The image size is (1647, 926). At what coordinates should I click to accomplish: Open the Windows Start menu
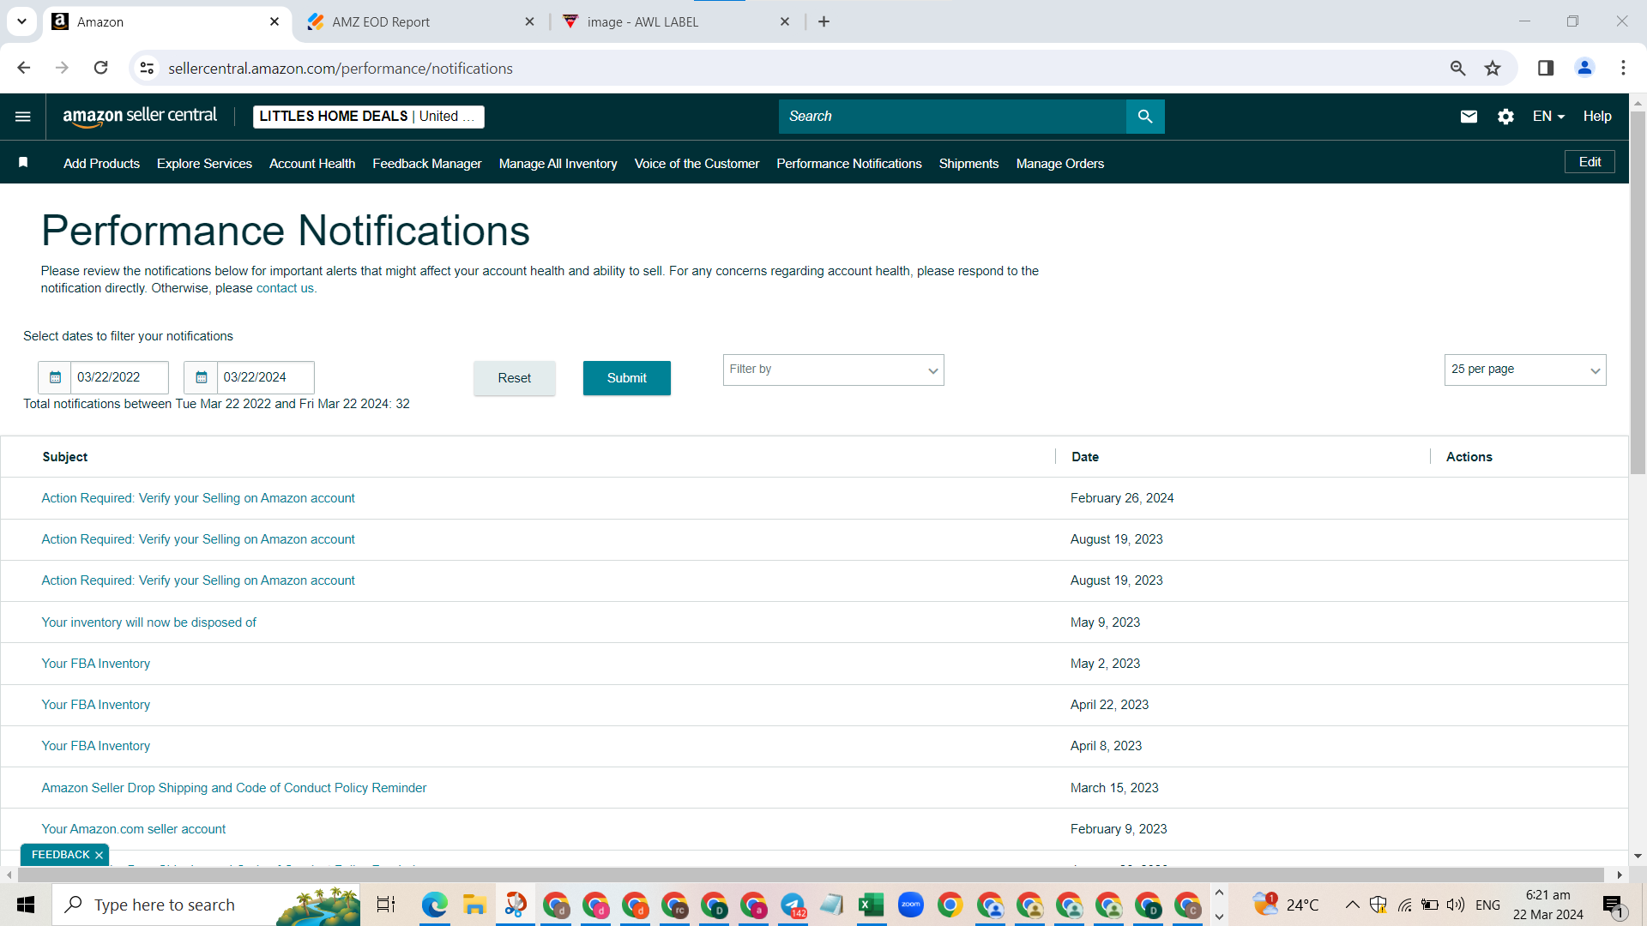click(x=26, y=905)
